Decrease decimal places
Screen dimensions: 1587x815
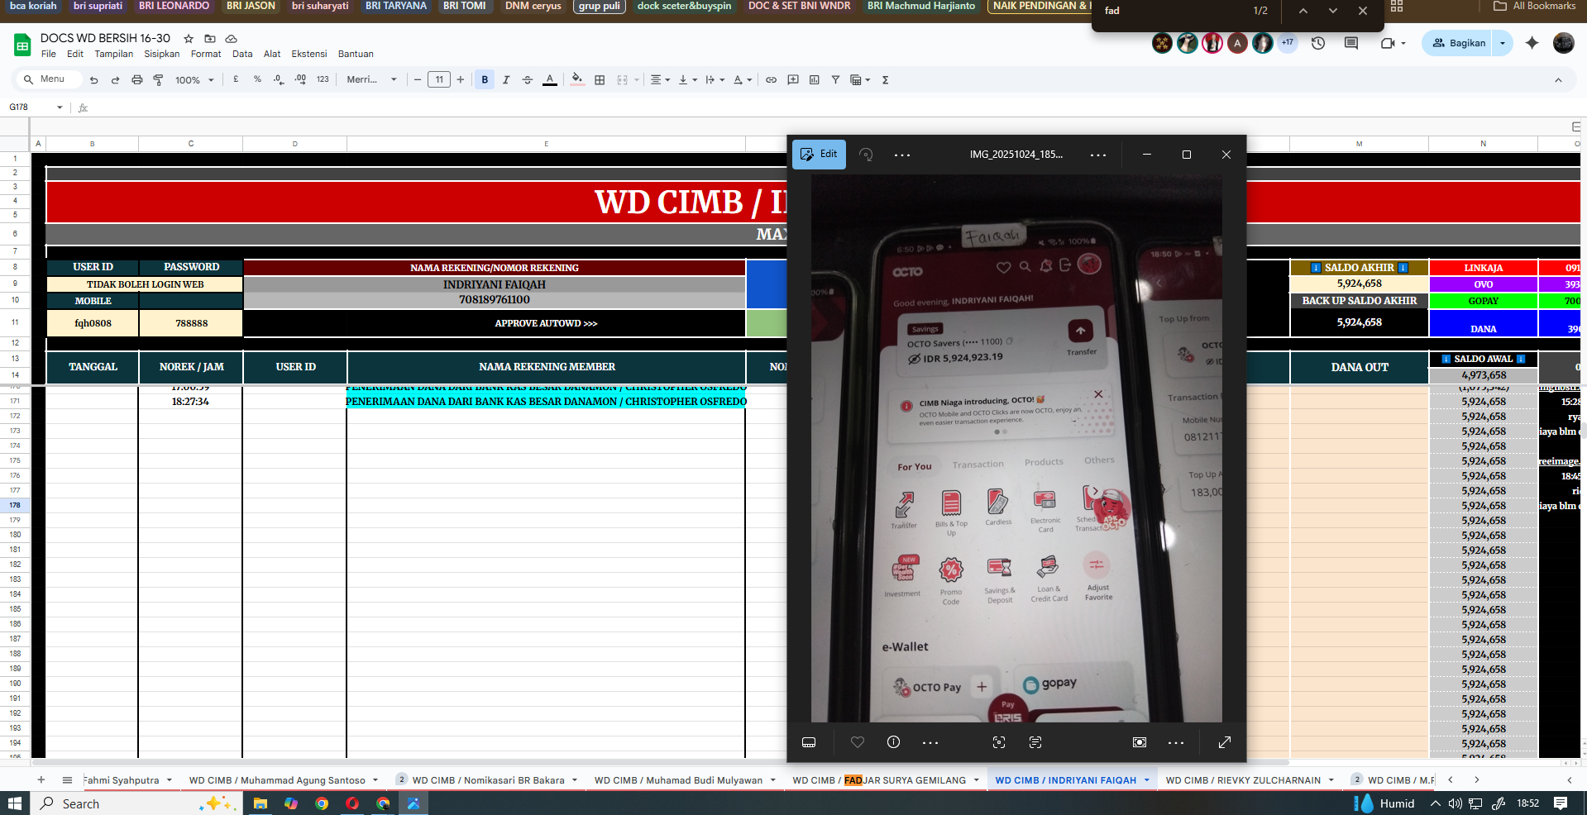(279, 79)
